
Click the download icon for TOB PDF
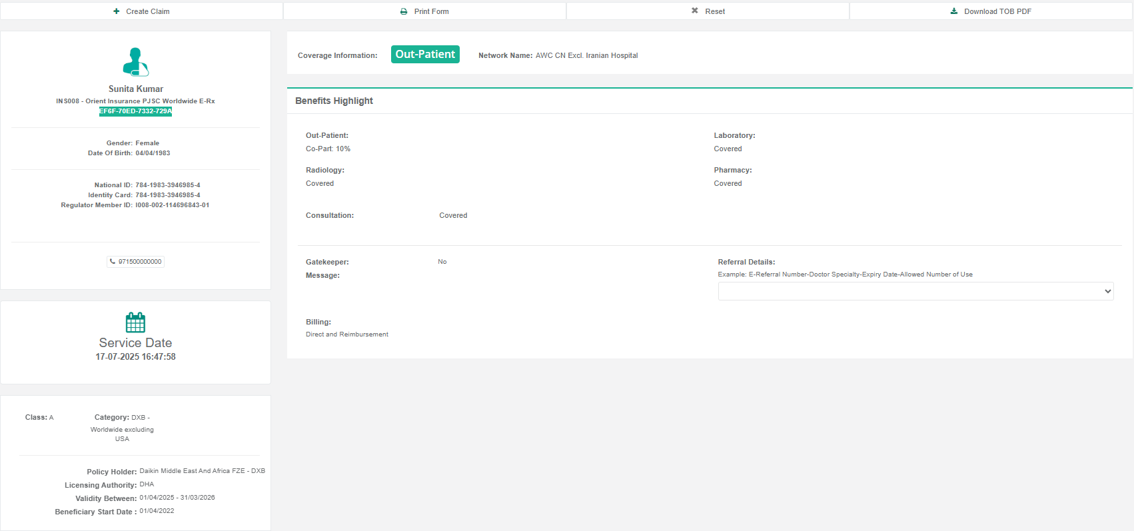pos(954,11)
